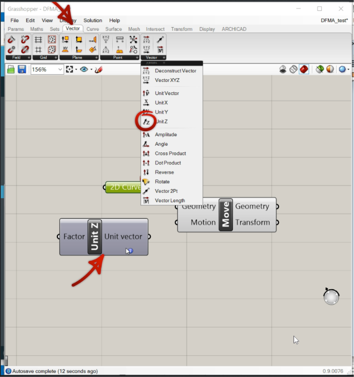Click the Factor input of Unit Z component

74,237
